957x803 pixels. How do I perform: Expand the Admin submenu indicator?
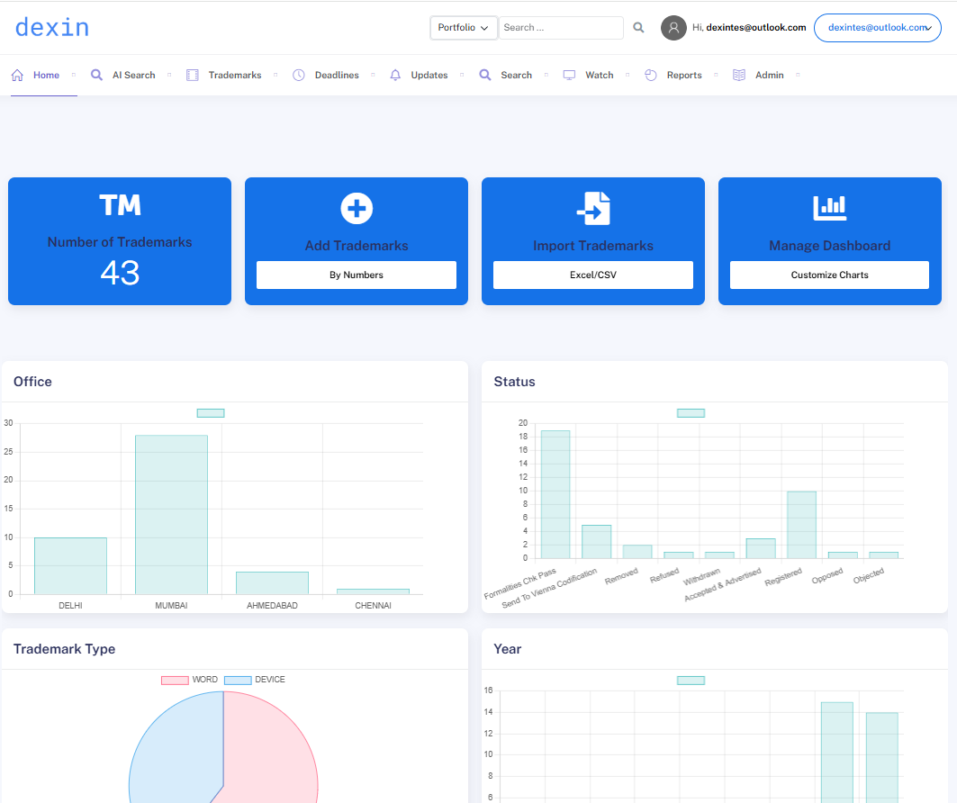pyautogui.click(x=798, y=75)
